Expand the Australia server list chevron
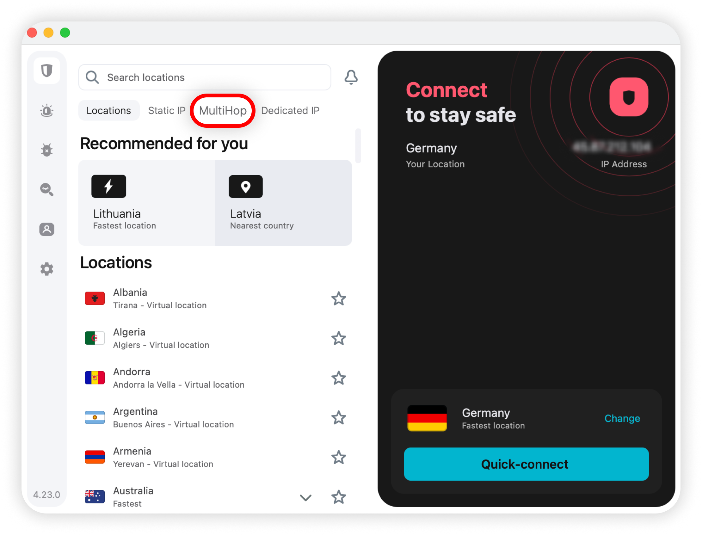Viewport: 702px width, 535px height. click(305, 498)
